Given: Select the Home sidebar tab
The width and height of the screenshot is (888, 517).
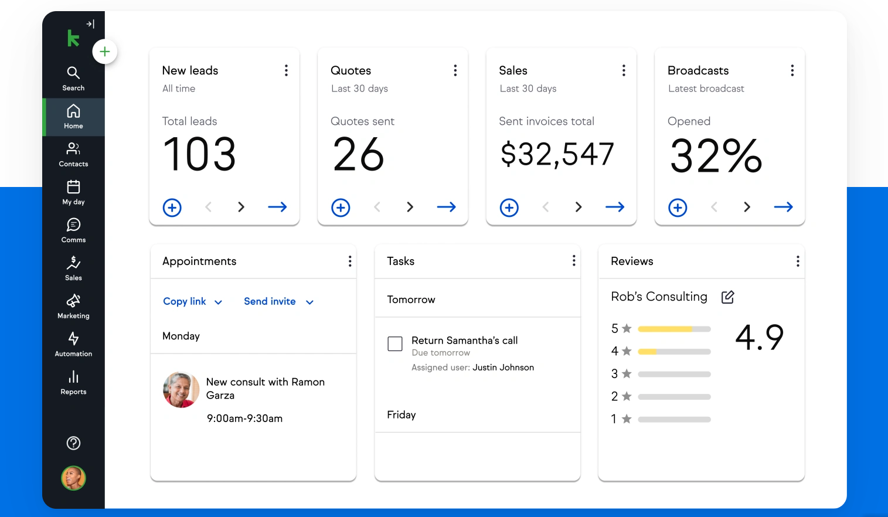Looking at the screenshot, I should point(73,117).
